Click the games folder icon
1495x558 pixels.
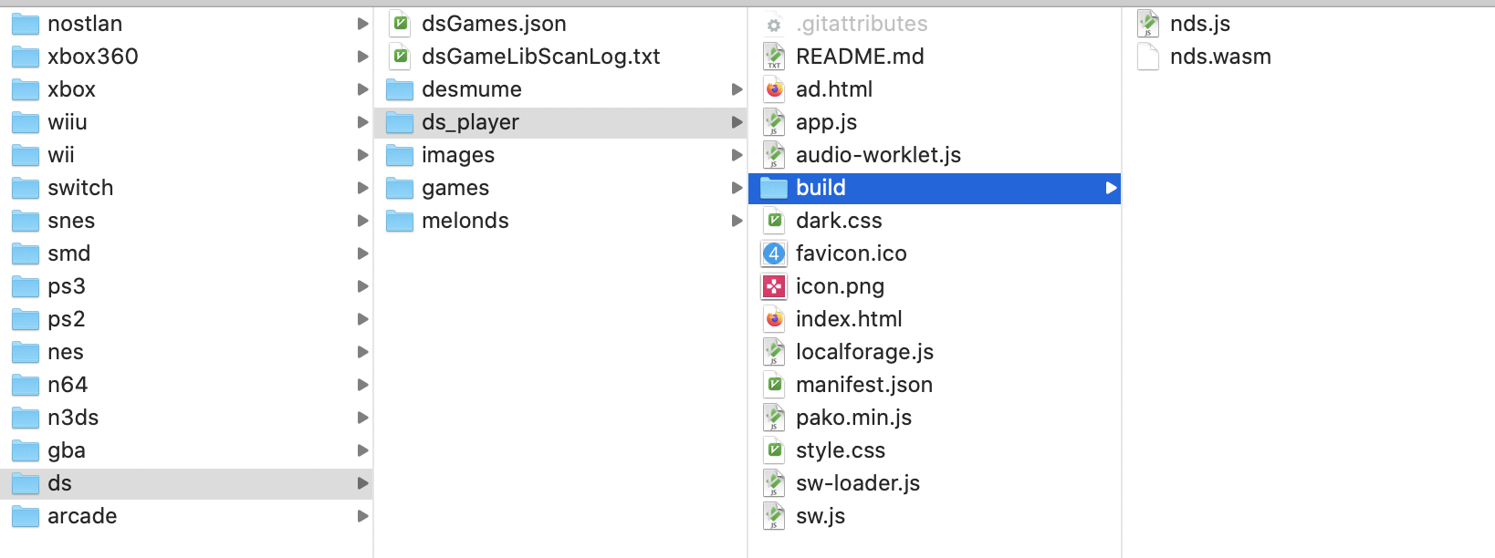[x=399, y=188]
